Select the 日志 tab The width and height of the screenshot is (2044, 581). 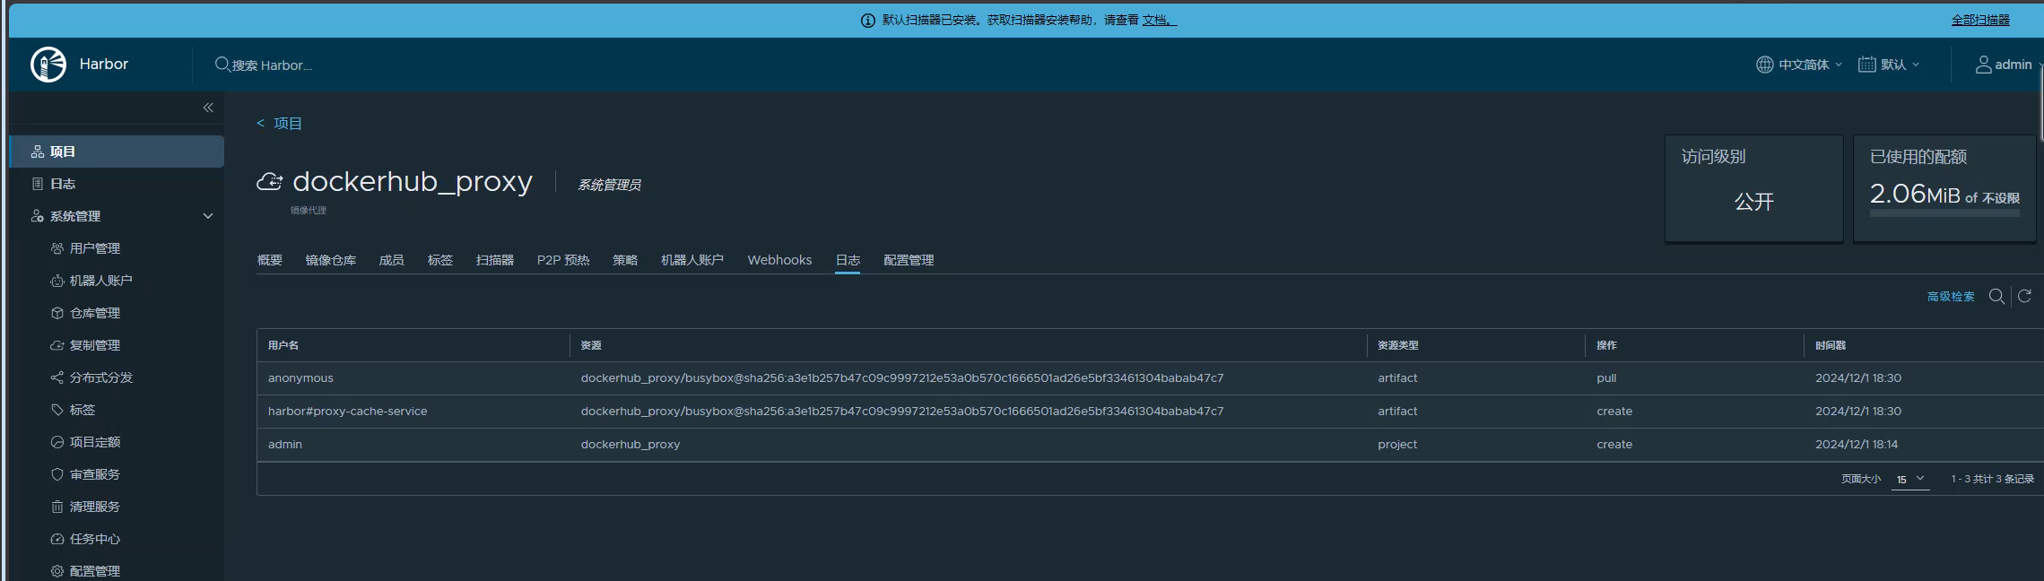tap(848, 260)
